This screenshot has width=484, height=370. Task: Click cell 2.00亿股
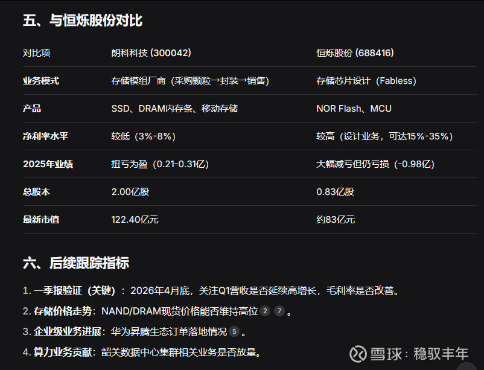pos(130,192)
